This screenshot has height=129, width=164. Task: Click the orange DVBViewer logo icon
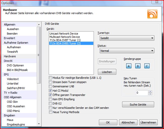click(x=152, y=14)
